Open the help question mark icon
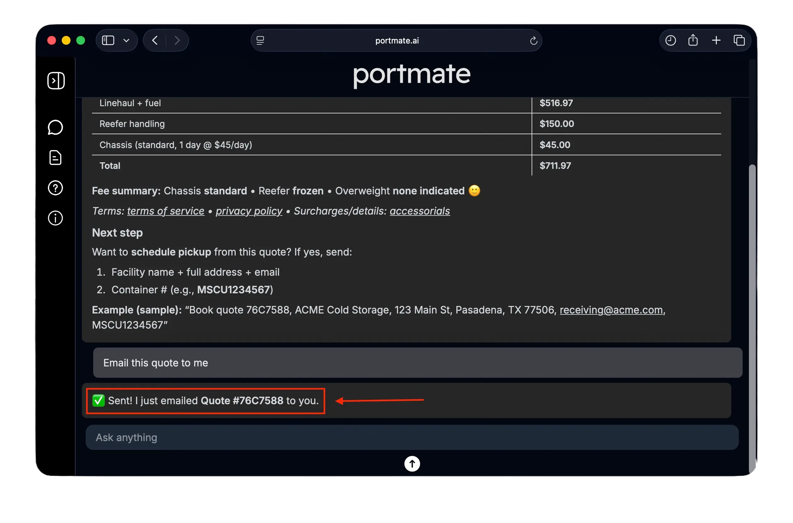This screenshot has width=793, height=523. 55,188
